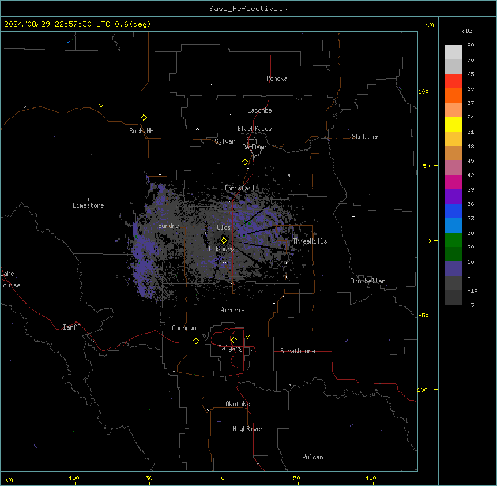497x486 pixels.
Task: Click the ThreeHills label
Action: tap(310, 241)
